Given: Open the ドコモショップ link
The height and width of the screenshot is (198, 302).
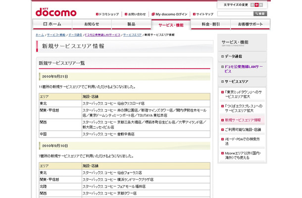Looking at the screenshot, I should 109,14.
